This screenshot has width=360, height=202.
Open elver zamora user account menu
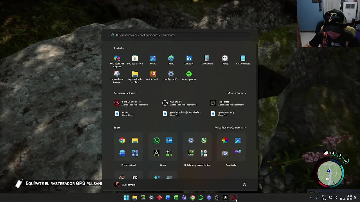[x=125, y=185]
